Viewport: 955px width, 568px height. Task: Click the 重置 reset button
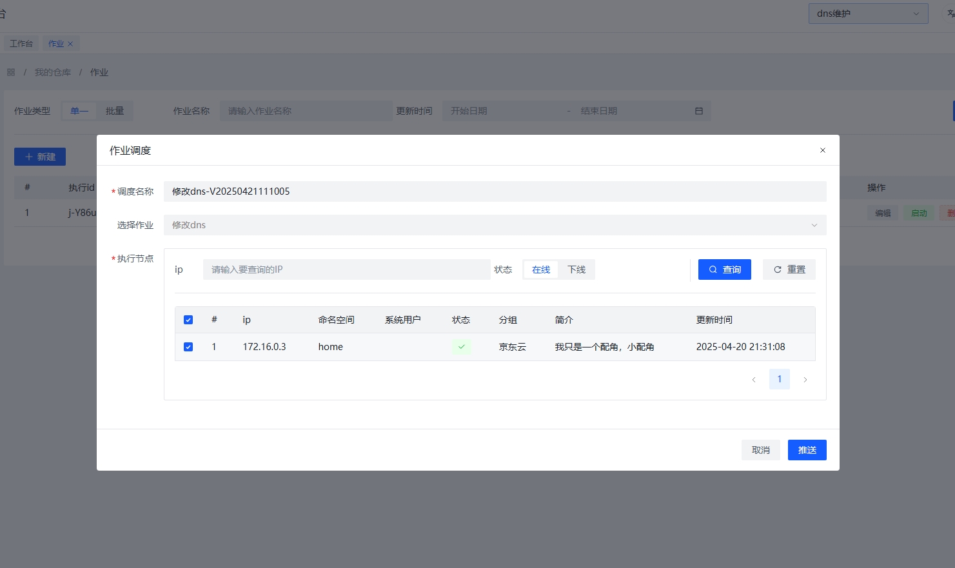789,269
